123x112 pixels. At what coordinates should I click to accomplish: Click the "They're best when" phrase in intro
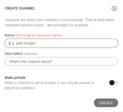(x=100, y=20)
